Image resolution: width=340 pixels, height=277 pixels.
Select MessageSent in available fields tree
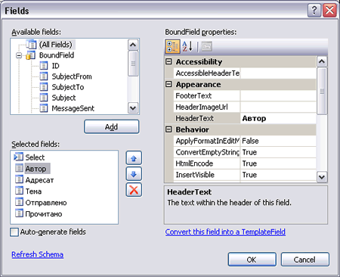[x=73, y=108]
